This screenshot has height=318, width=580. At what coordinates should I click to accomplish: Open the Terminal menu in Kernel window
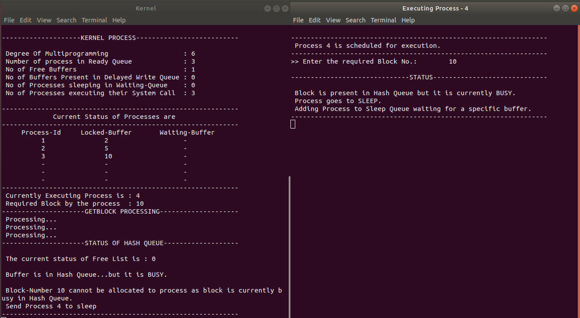coord(94,20)
